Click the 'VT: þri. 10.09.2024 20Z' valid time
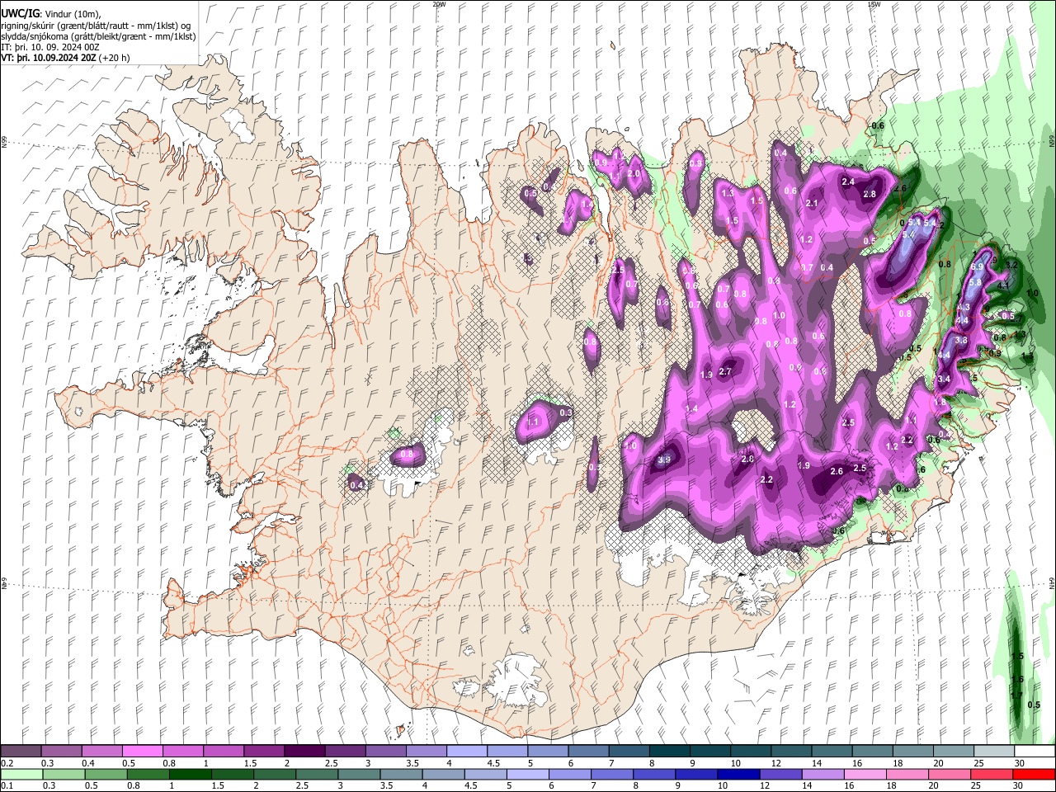The height and width of the screenshot is (792, 1056). pos(48,59)
